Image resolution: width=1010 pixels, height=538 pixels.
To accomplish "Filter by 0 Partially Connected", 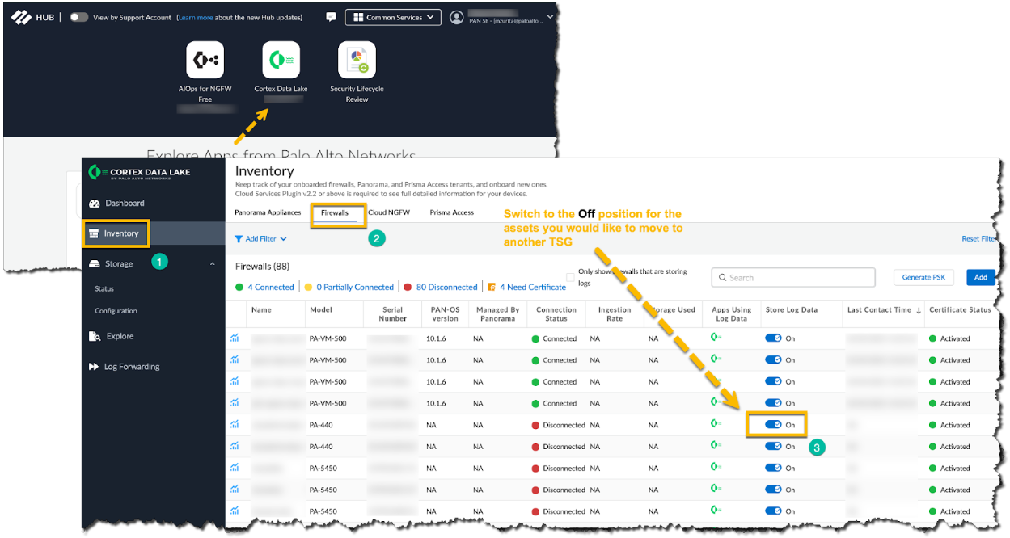I will [349, 287].
